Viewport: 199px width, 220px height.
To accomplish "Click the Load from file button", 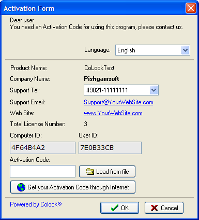I will (x=107, y=172).
